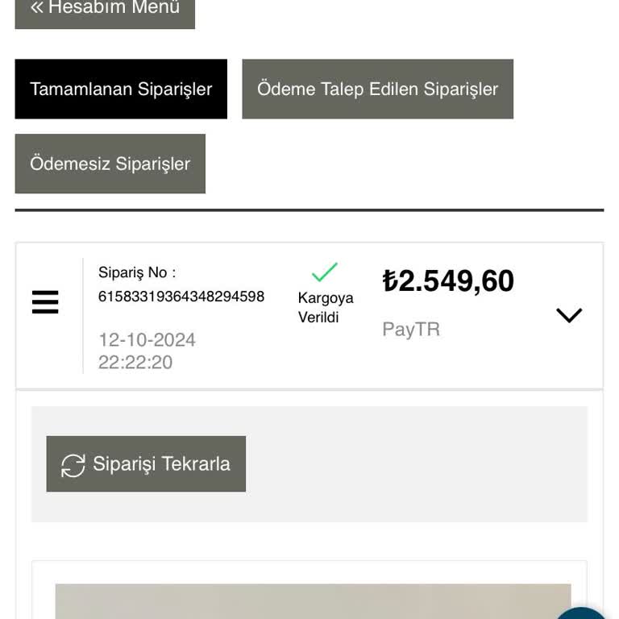The image size is (619, 619).
Task: Expand order details with the down chevron
Action: (x=569, y=315)
